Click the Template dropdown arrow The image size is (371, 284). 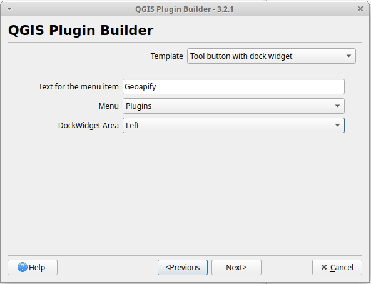click(348, 56)
